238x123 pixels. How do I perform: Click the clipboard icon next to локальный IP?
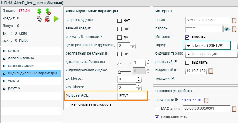point(207,100)
